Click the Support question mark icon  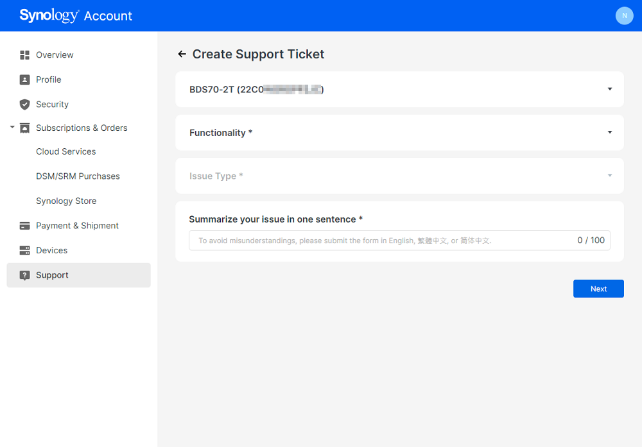24,275
